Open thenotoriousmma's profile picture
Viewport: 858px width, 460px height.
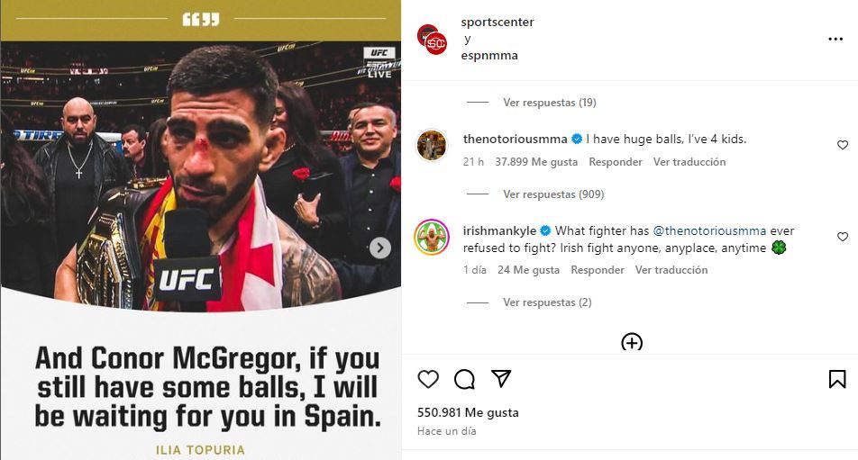(431, 145)
